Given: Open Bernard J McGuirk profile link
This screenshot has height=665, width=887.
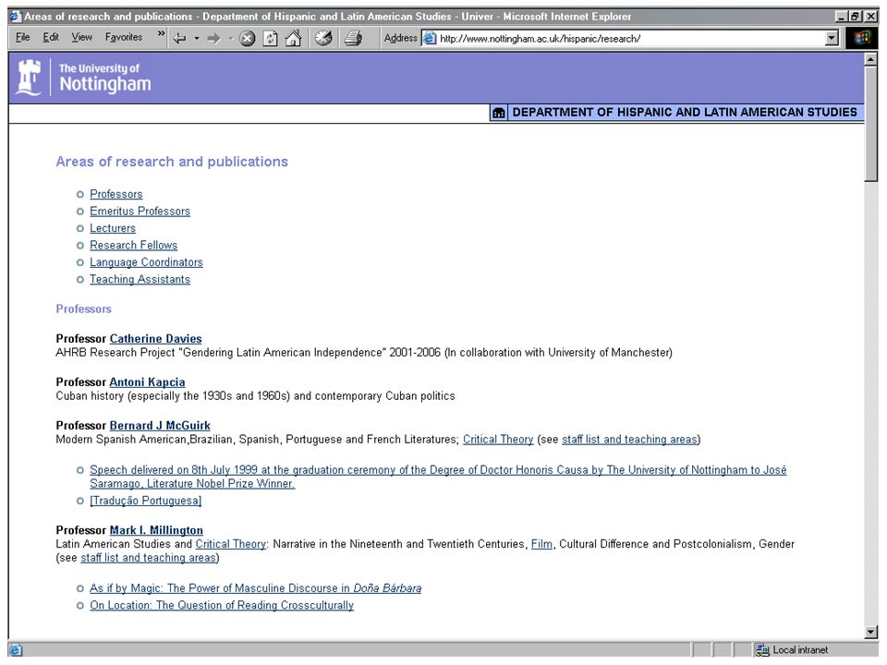Looking at the screenshot, I should (x=160, y=426).
